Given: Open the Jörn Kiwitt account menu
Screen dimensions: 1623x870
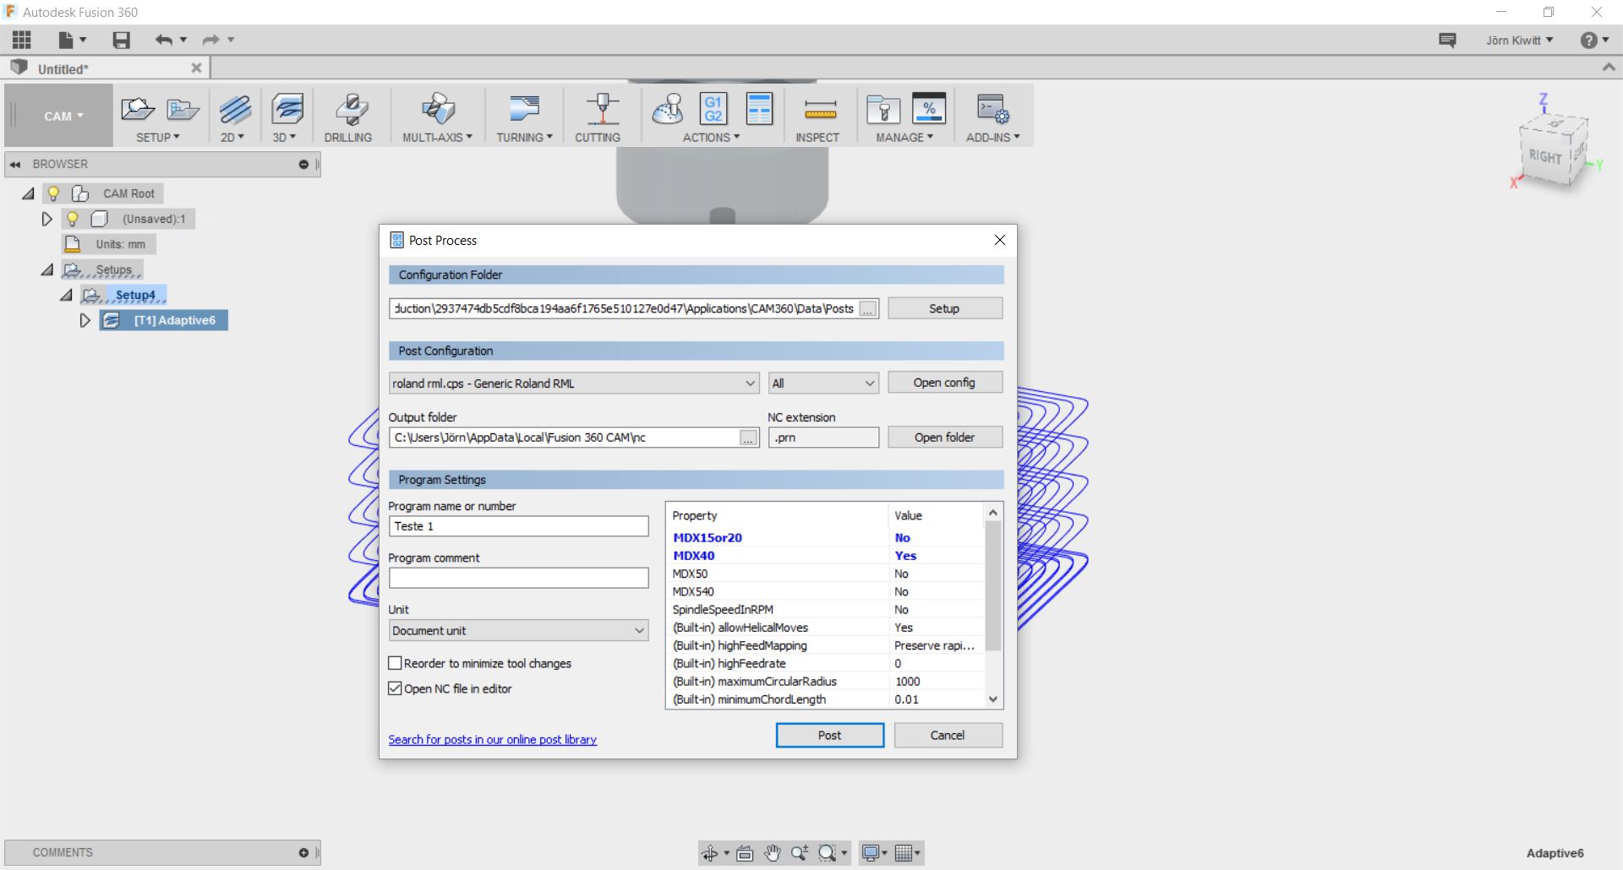Looking at the screenshot, I should click(1519, 40).
